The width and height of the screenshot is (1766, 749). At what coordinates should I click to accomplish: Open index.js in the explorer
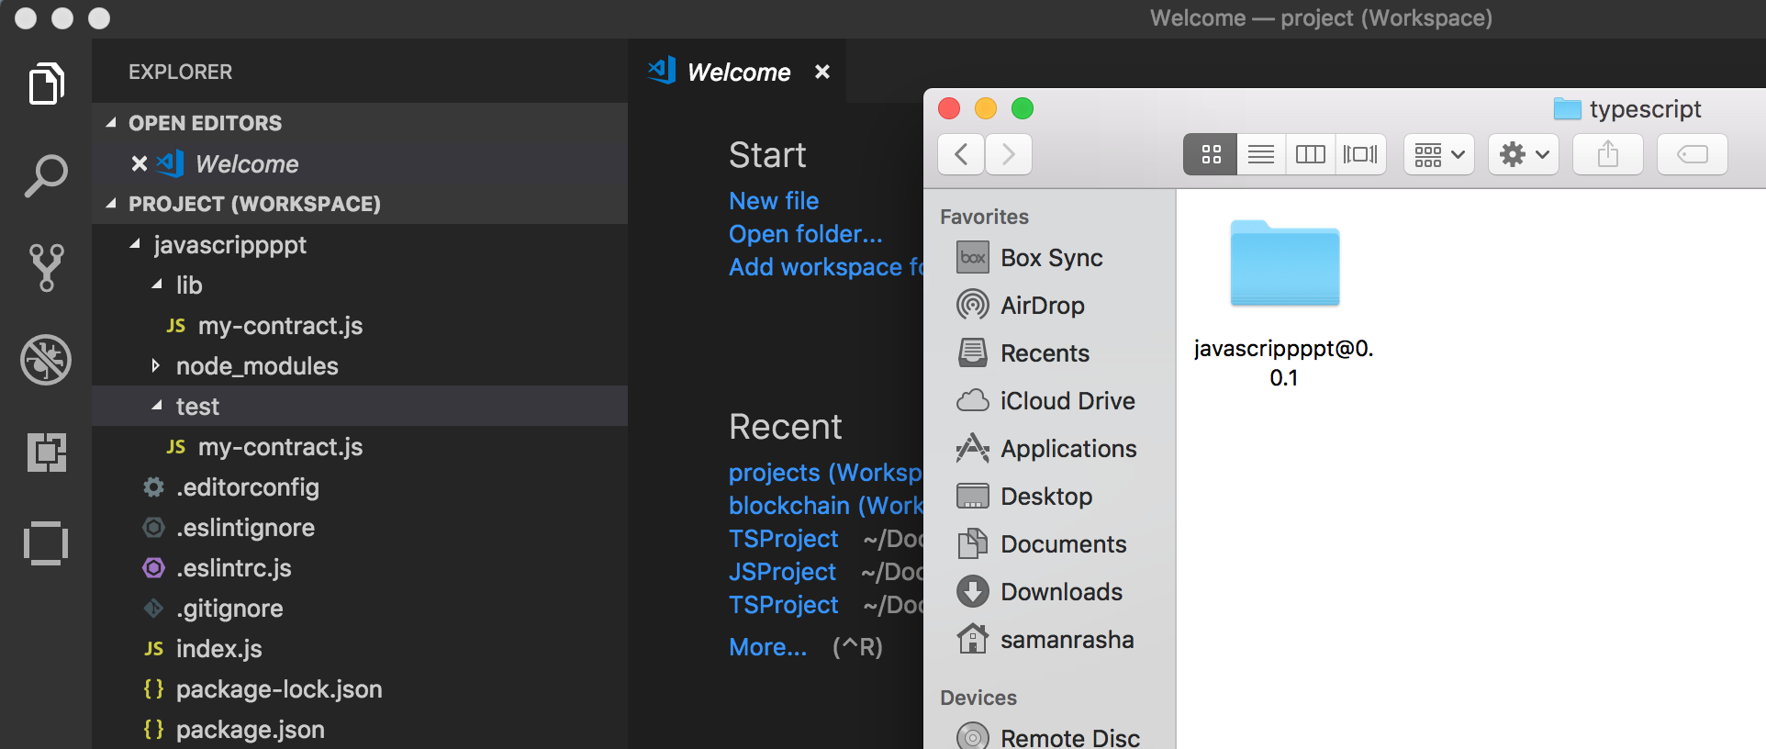tap(360, 648)
